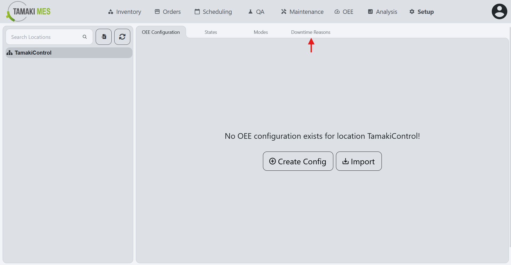This screenshot has width=511, height=265.
Task: Click the Create Config button
Action: 298,161
